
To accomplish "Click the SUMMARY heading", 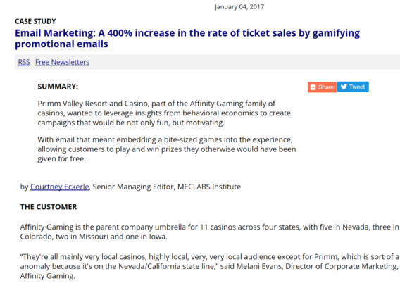I will 58,87.
